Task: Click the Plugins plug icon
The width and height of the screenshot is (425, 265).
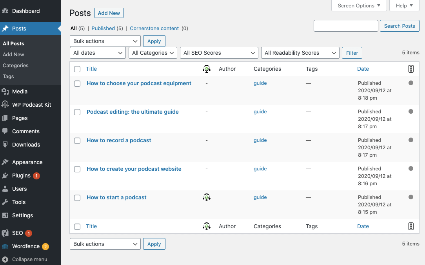Action: click(x=5, y=175)
